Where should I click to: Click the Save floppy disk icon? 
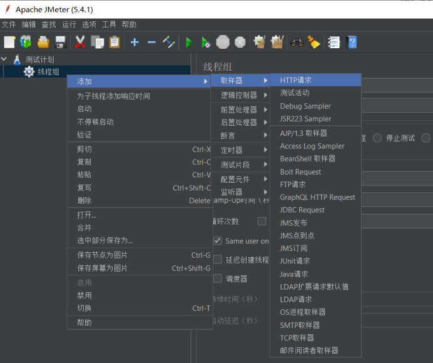point(61,43)
